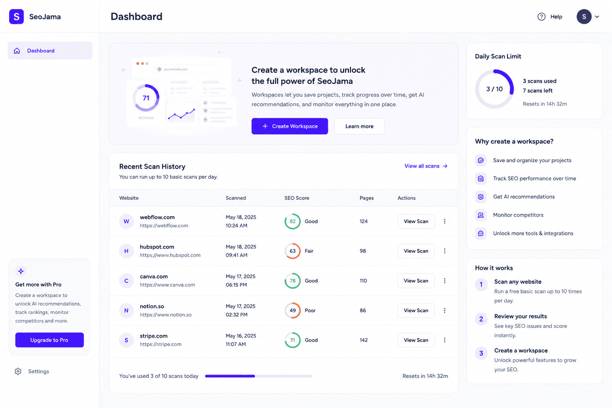Click the Save and organize projects icon

point(481,160)
